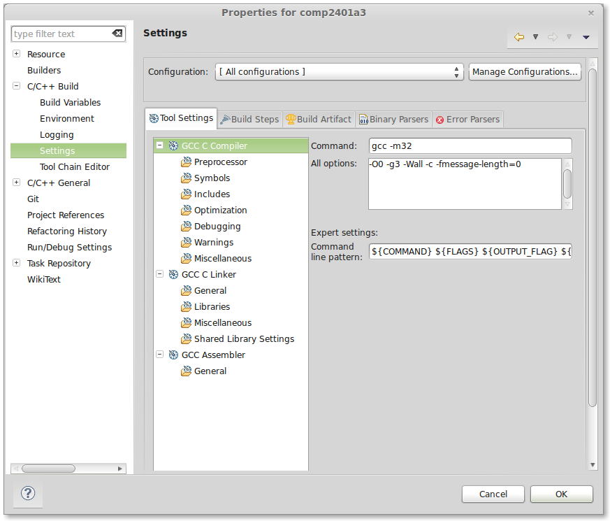Screen dimensions: 610x521
Task: Select the Preprocessor settings icon
Action: 186,162
